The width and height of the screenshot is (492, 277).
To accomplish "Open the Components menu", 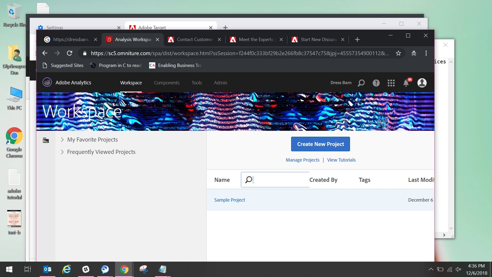I will pos(167,83).
